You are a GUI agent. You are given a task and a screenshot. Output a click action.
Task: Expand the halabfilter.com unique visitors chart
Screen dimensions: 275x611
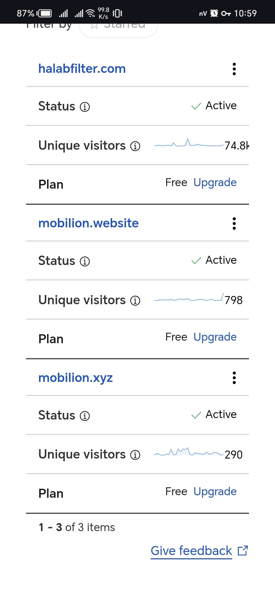point(189,145)
